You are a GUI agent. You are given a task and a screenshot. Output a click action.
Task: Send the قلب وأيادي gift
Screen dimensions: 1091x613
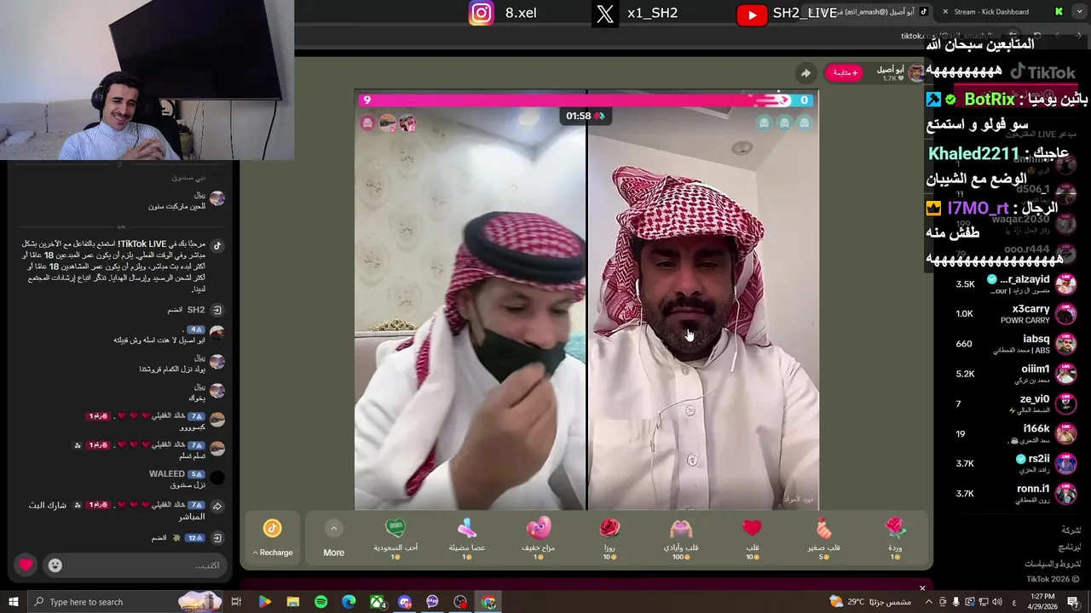pyautogui.click(x=681, y=537)
